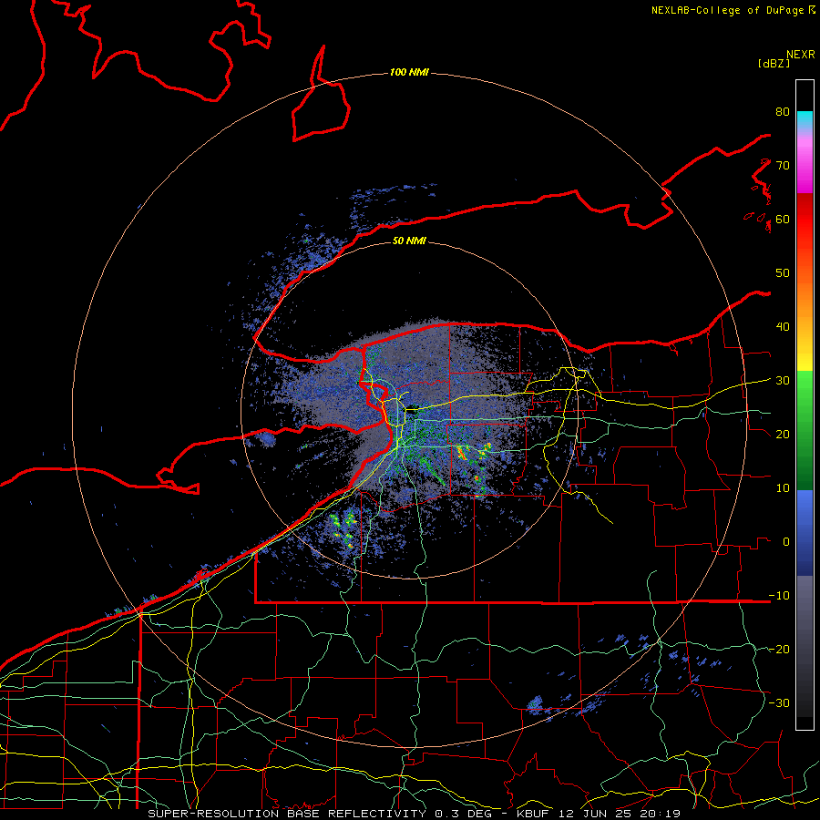Click the 12 JUN 25 20:19 timestamp
The height and width of the screenshot is (820, 820).
(x=621, y=814)
